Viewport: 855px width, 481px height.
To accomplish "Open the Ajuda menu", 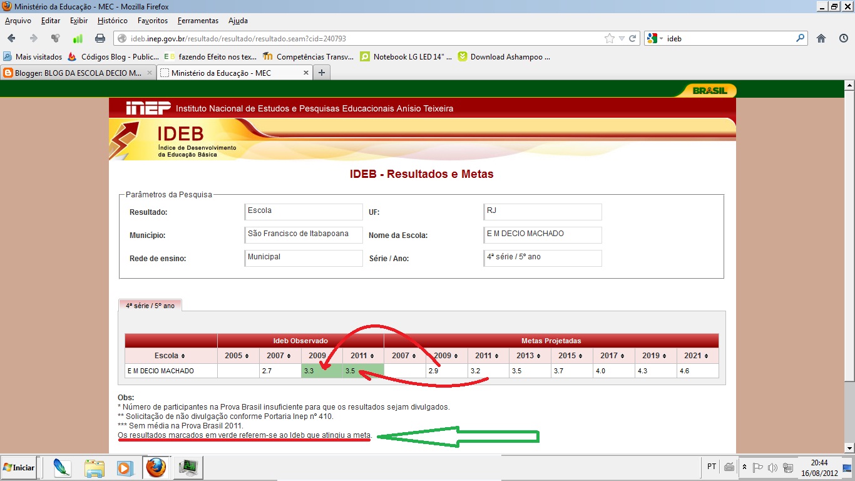I will [x=238, y=21].
